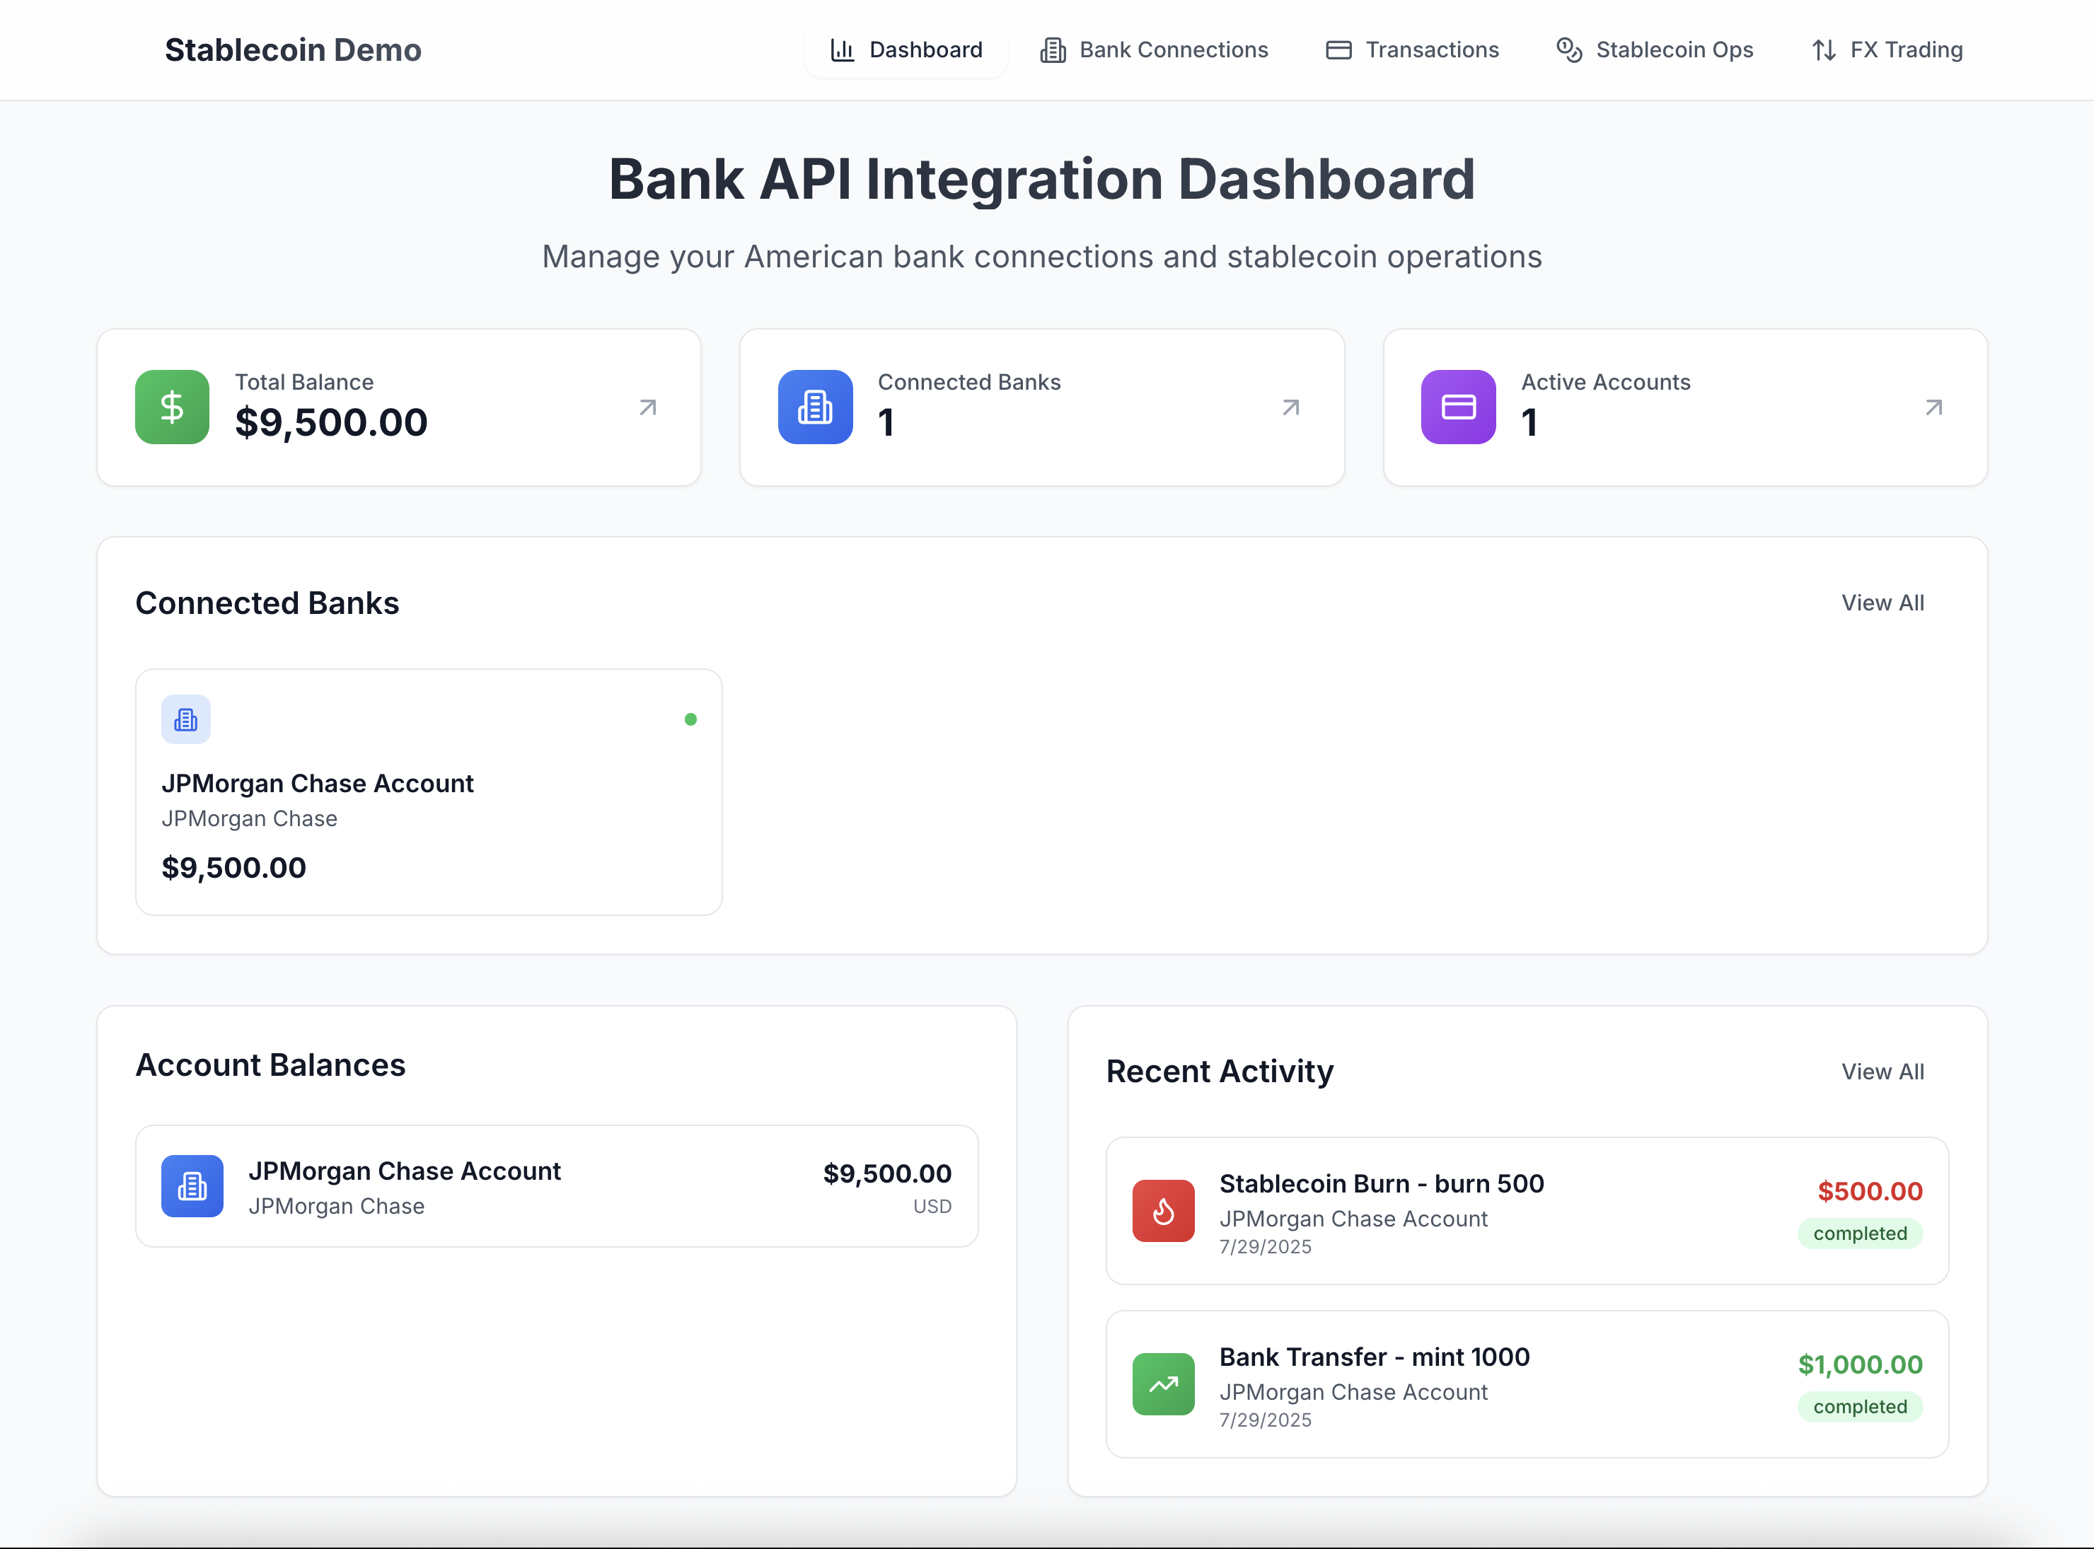Click the Stablecoin Ops coins icon
Screen dimensions: 2094x1549
point(1569,50)
